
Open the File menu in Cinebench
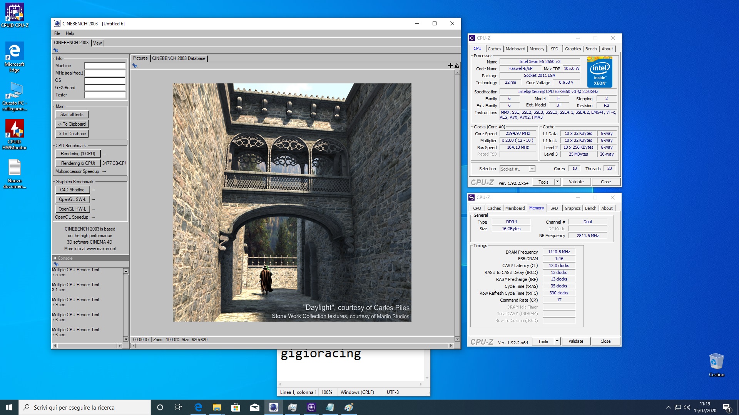click(57, 33)
